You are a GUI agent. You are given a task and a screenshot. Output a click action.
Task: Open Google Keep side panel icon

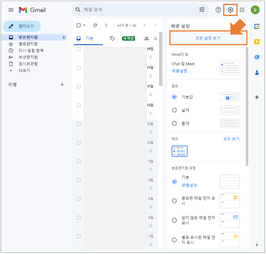coord(257,42)
